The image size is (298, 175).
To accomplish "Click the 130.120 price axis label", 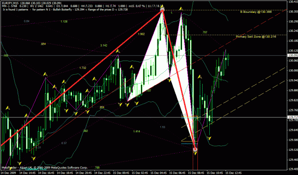I will 293,50.
